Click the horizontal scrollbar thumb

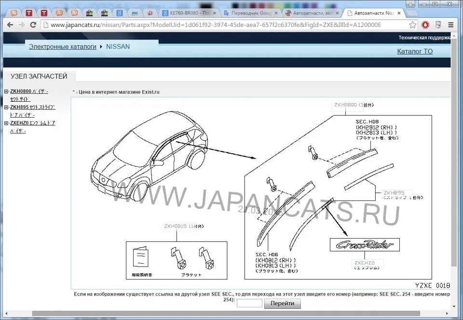[226, 314]
